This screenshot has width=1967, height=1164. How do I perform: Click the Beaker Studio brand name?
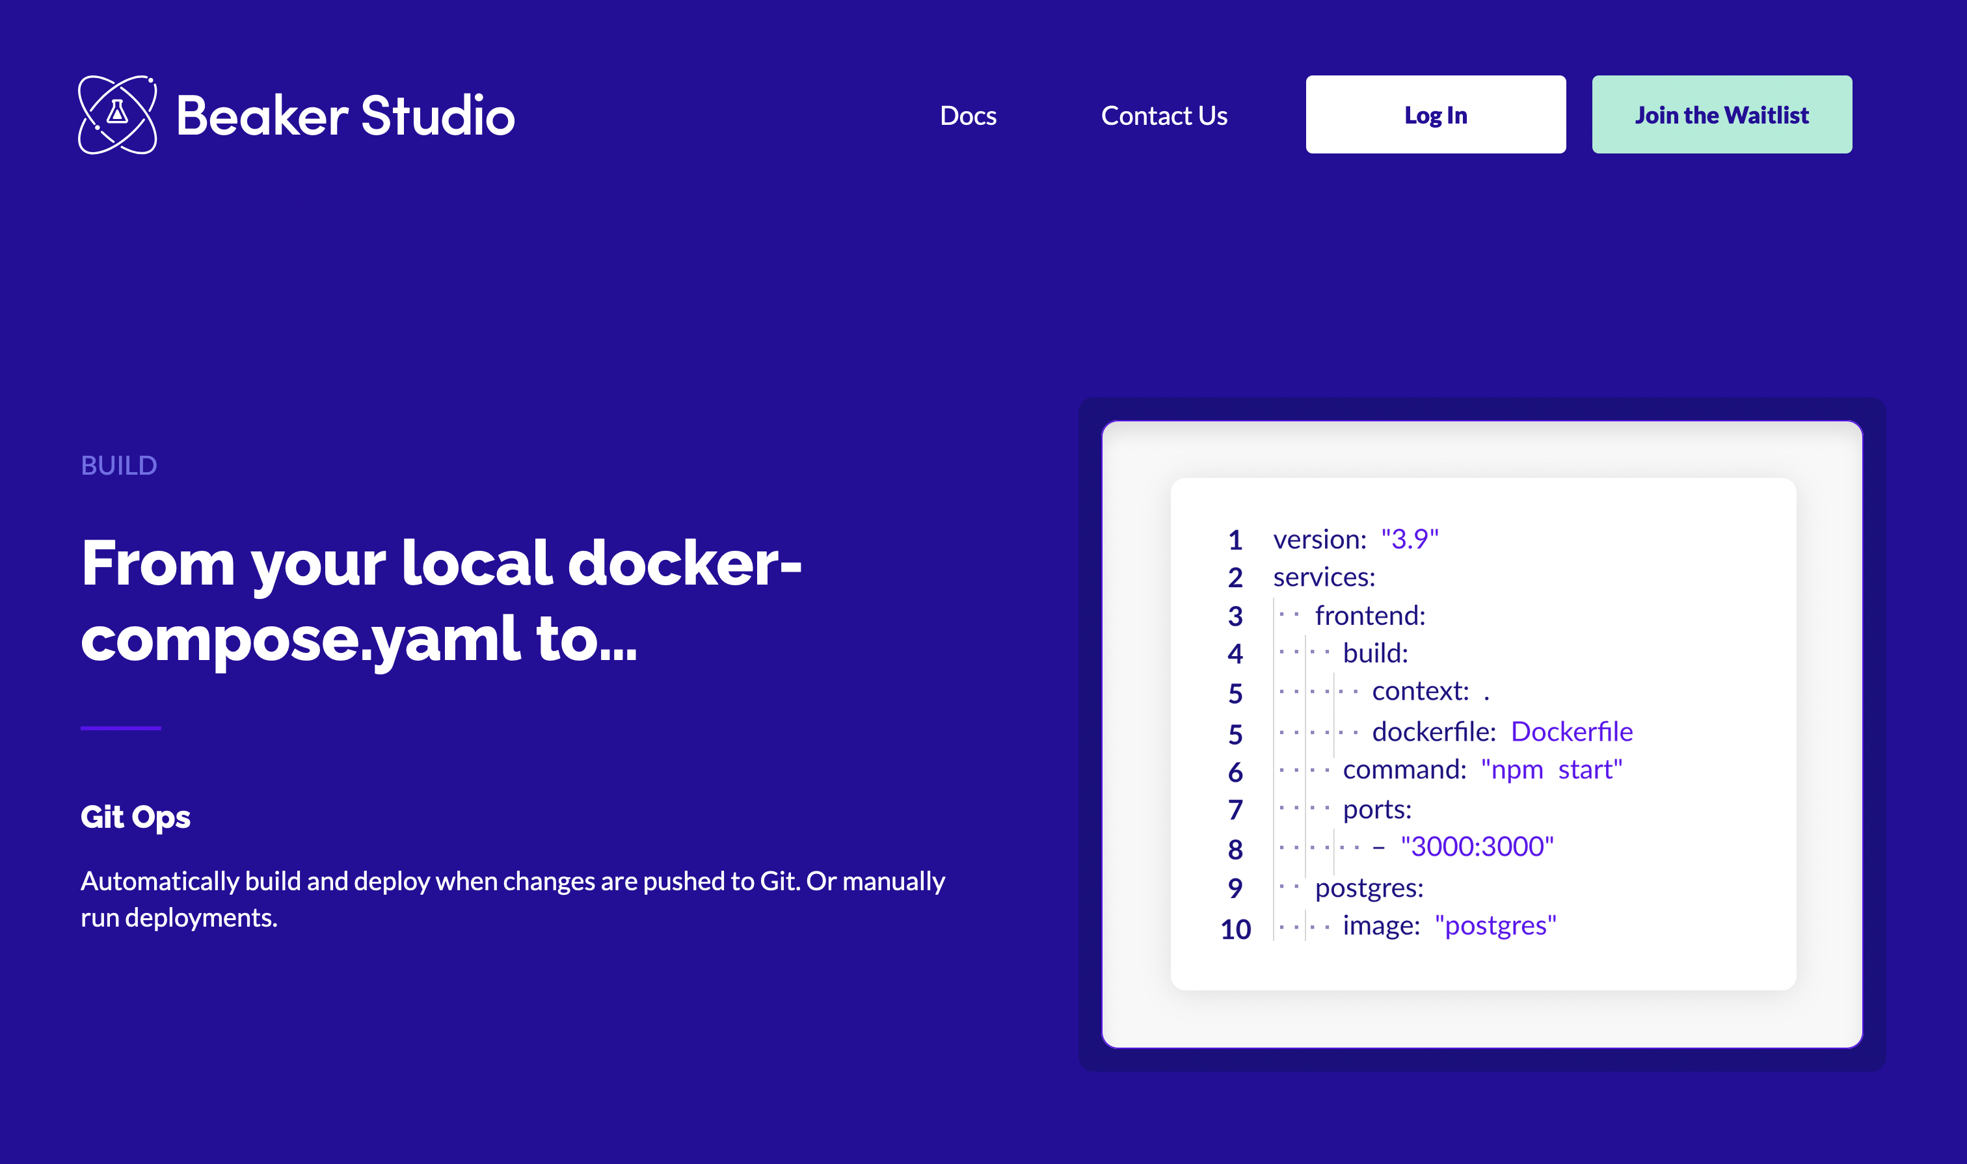tap(345, 115)
